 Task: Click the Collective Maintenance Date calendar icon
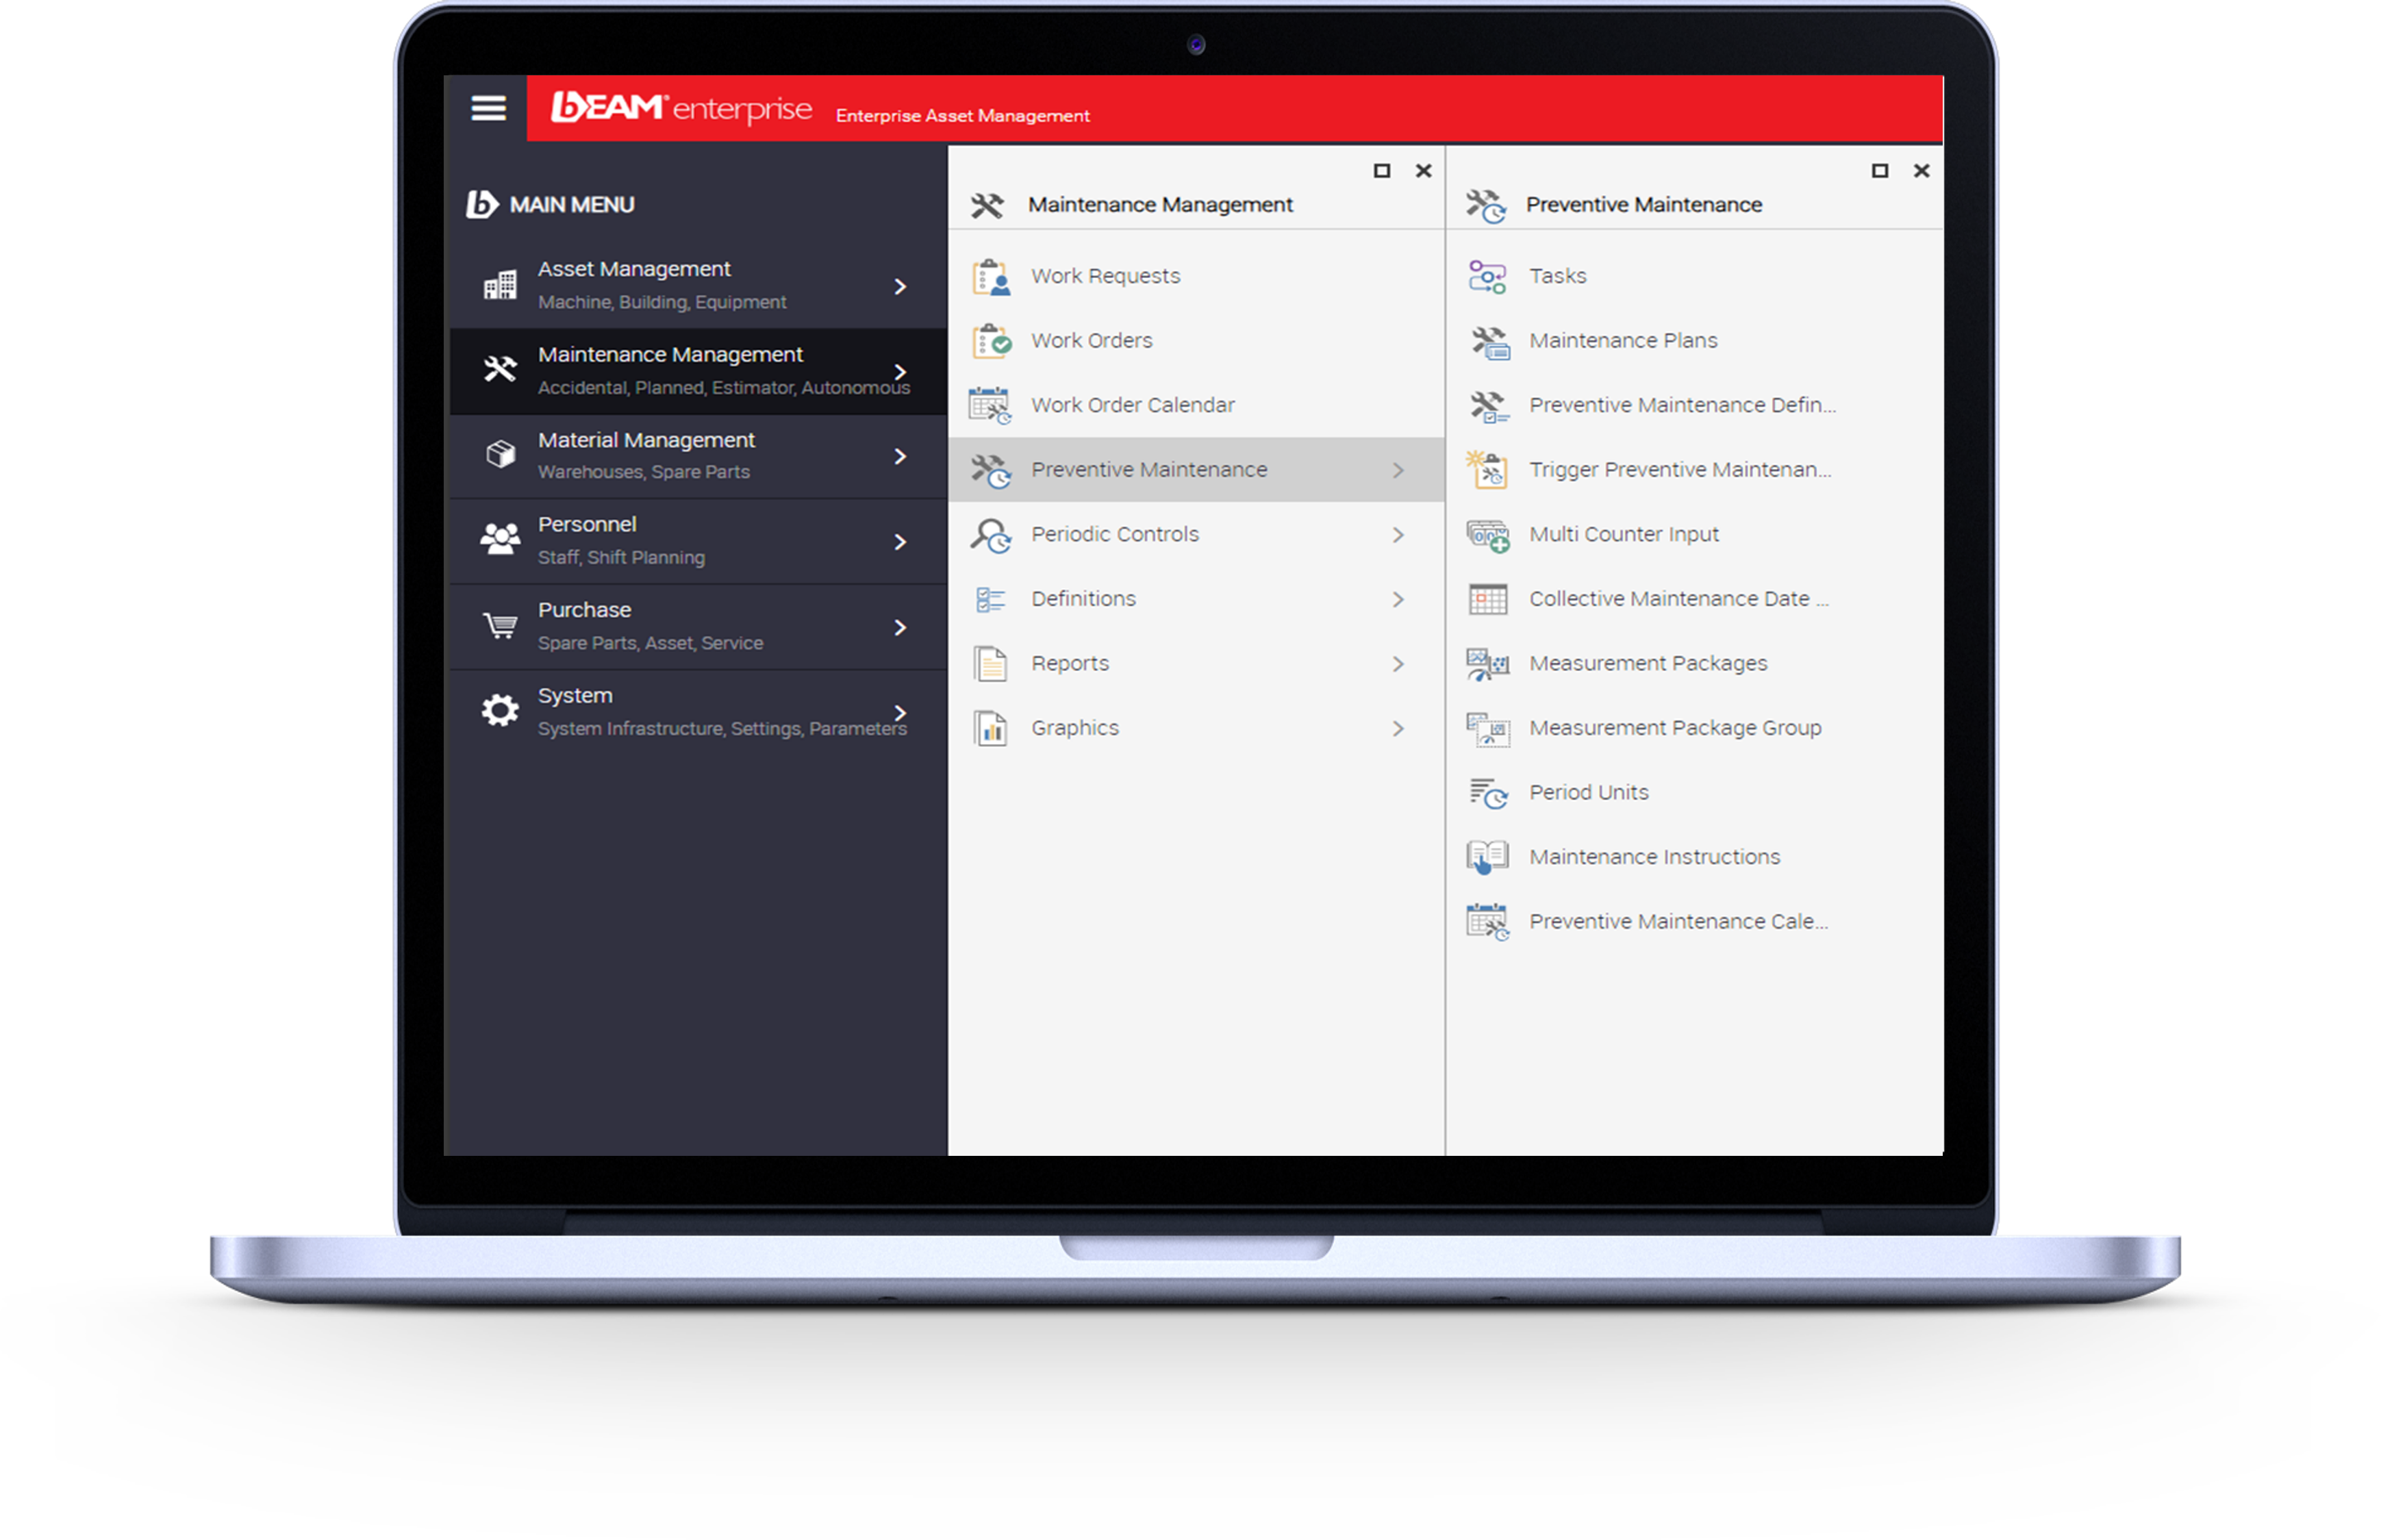(x=1487, y=599)
